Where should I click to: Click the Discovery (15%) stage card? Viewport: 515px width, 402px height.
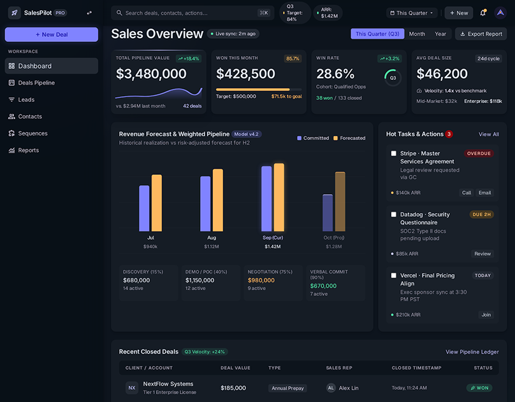pos(149,282)
